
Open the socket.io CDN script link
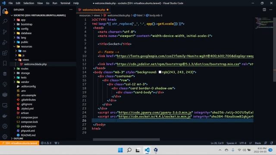154,117
